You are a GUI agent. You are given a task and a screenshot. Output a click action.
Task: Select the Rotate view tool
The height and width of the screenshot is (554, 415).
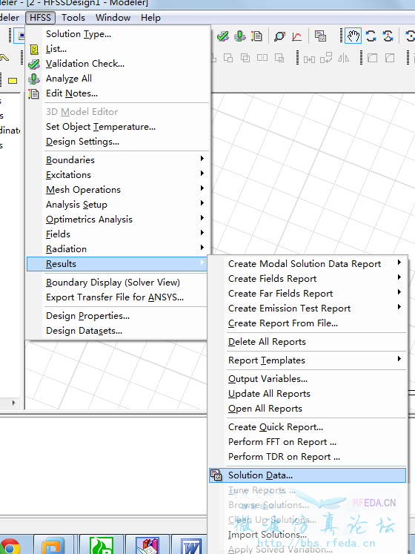point(371,36)
